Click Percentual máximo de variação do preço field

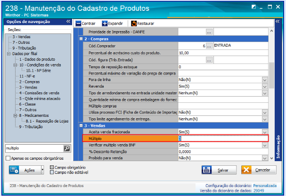click(x=223, y=73)
